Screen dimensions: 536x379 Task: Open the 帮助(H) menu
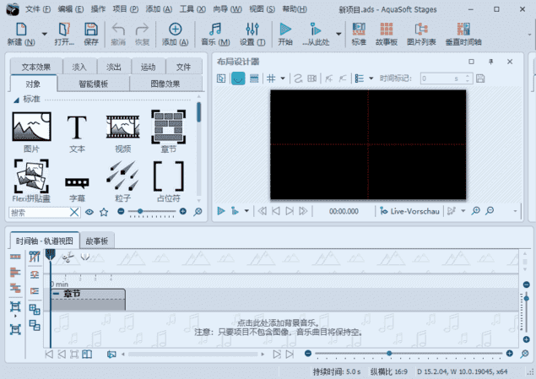coord(295,9)
